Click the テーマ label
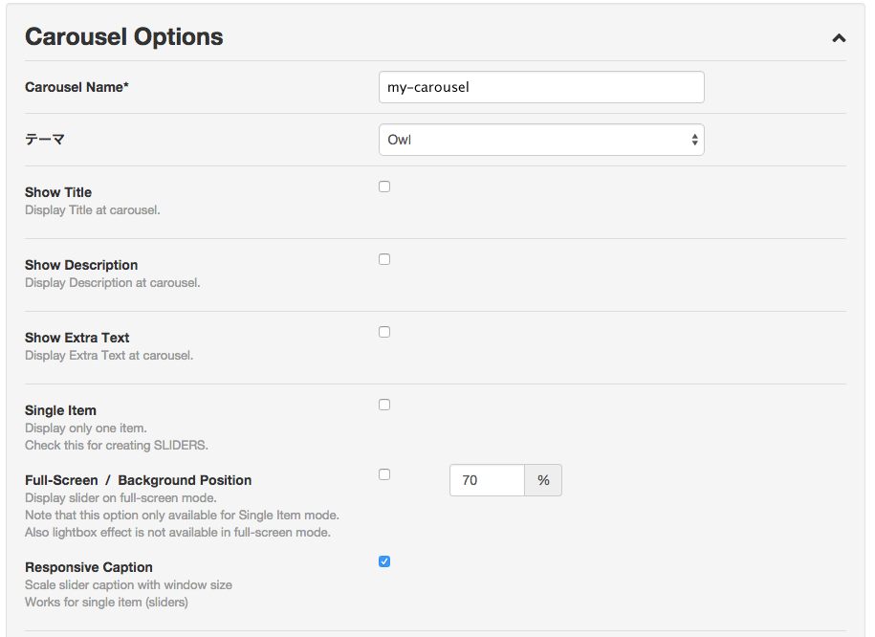 click(45, 139)
